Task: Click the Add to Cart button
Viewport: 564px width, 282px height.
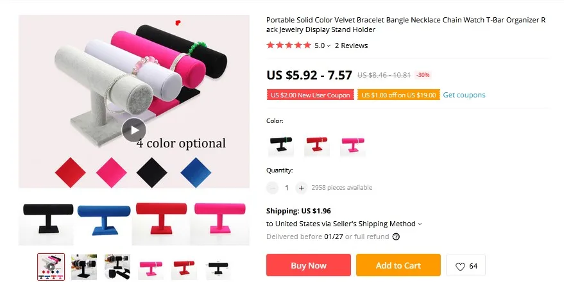Action: click(x=398, y=265)
